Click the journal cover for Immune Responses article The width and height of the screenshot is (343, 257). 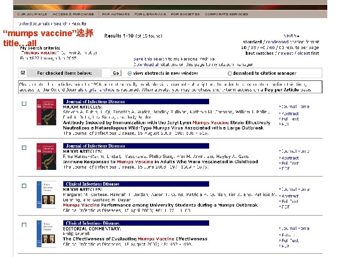pyautogui.click(x=46, y=156)
